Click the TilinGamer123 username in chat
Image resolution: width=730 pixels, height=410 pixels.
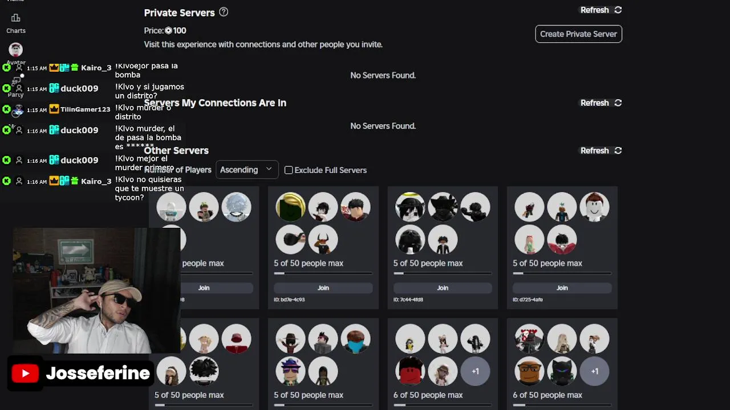[85, 109]
